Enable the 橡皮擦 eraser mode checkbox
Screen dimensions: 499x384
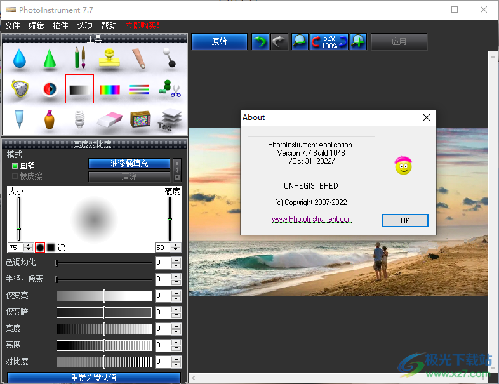coord(15,176)
